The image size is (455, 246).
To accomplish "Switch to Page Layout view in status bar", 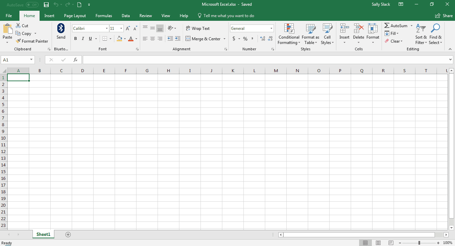I will tap(378, 243).
